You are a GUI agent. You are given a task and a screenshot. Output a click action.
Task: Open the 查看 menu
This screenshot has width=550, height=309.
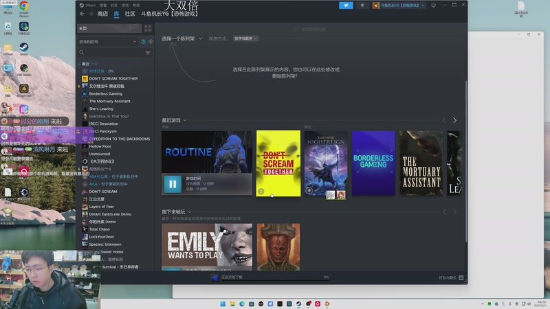[102, 5]
